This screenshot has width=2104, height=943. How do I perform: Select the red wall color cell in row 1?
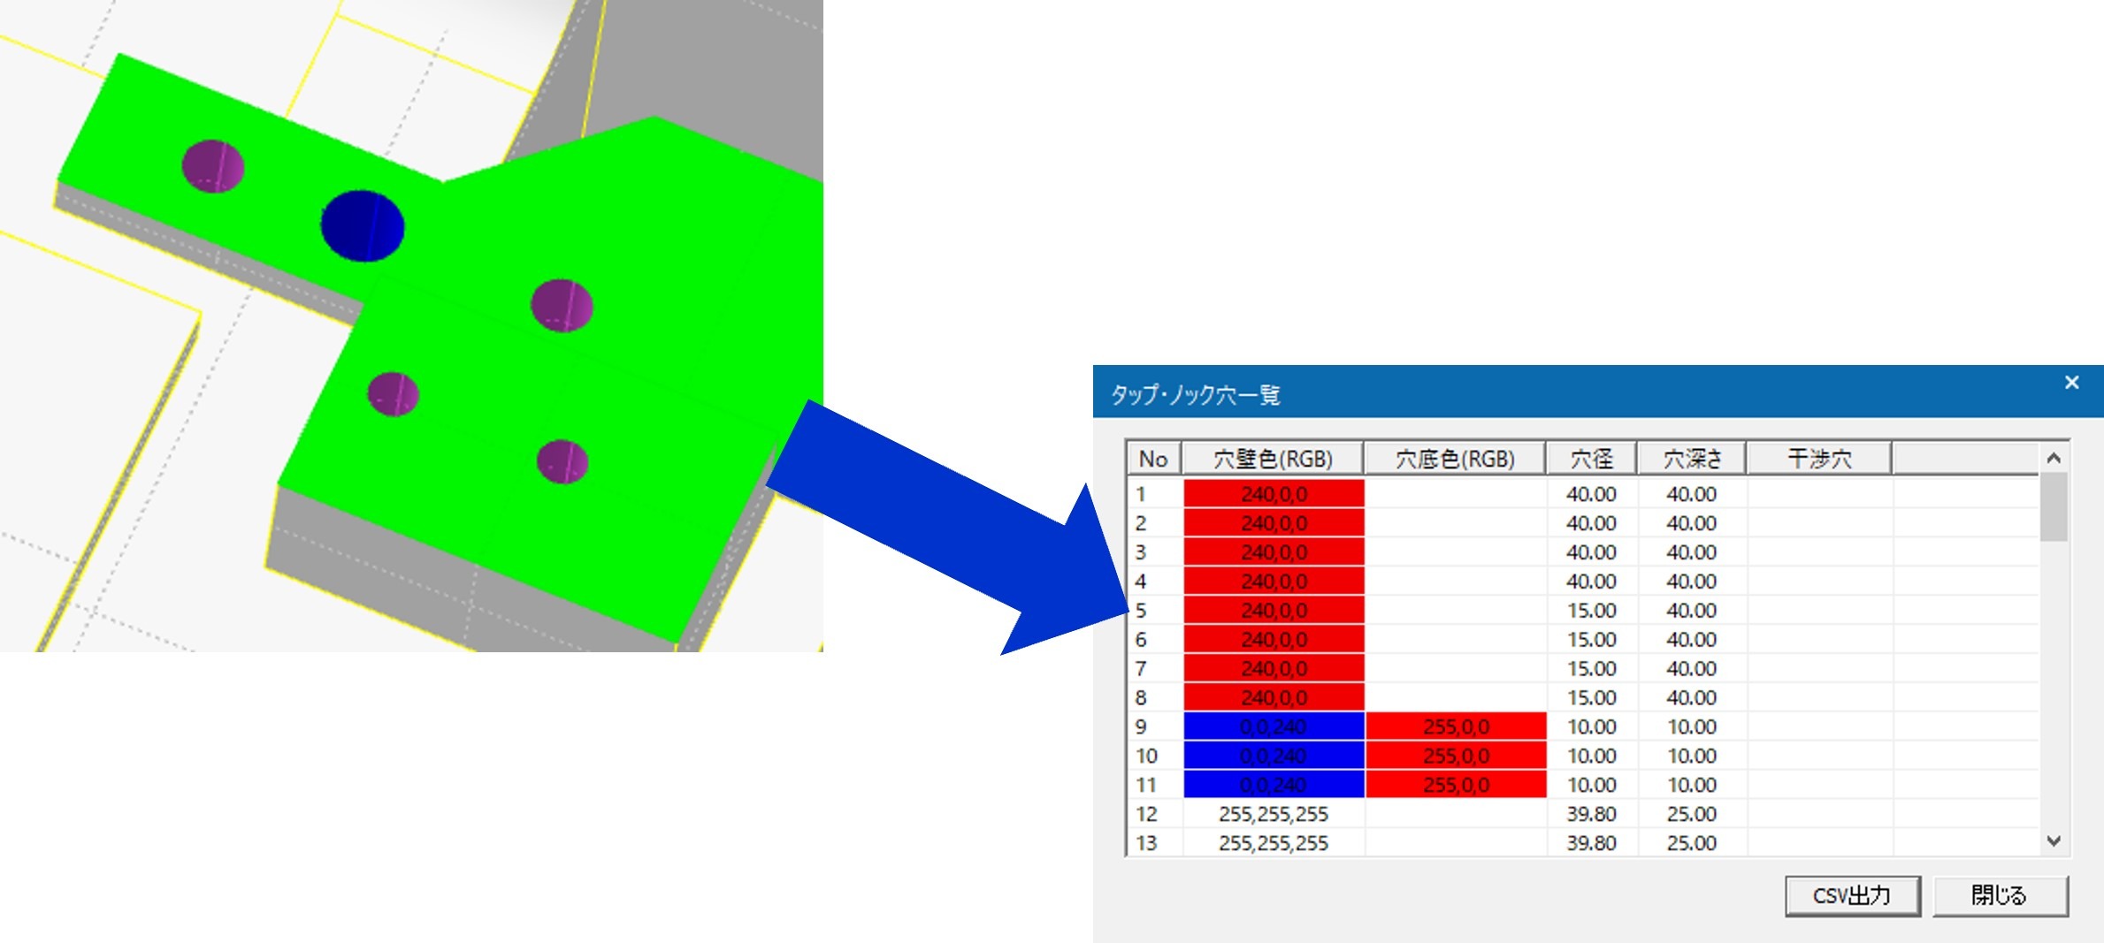(1274, 494)
